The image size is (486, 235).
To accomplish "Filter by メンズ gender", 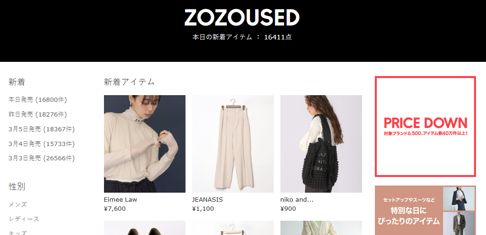I will (18, 205).
